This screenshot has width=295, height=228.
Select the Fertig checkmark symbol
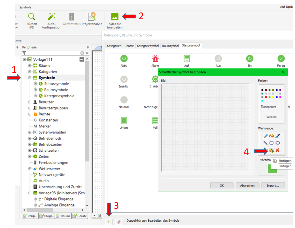click(x=281, y=61)
